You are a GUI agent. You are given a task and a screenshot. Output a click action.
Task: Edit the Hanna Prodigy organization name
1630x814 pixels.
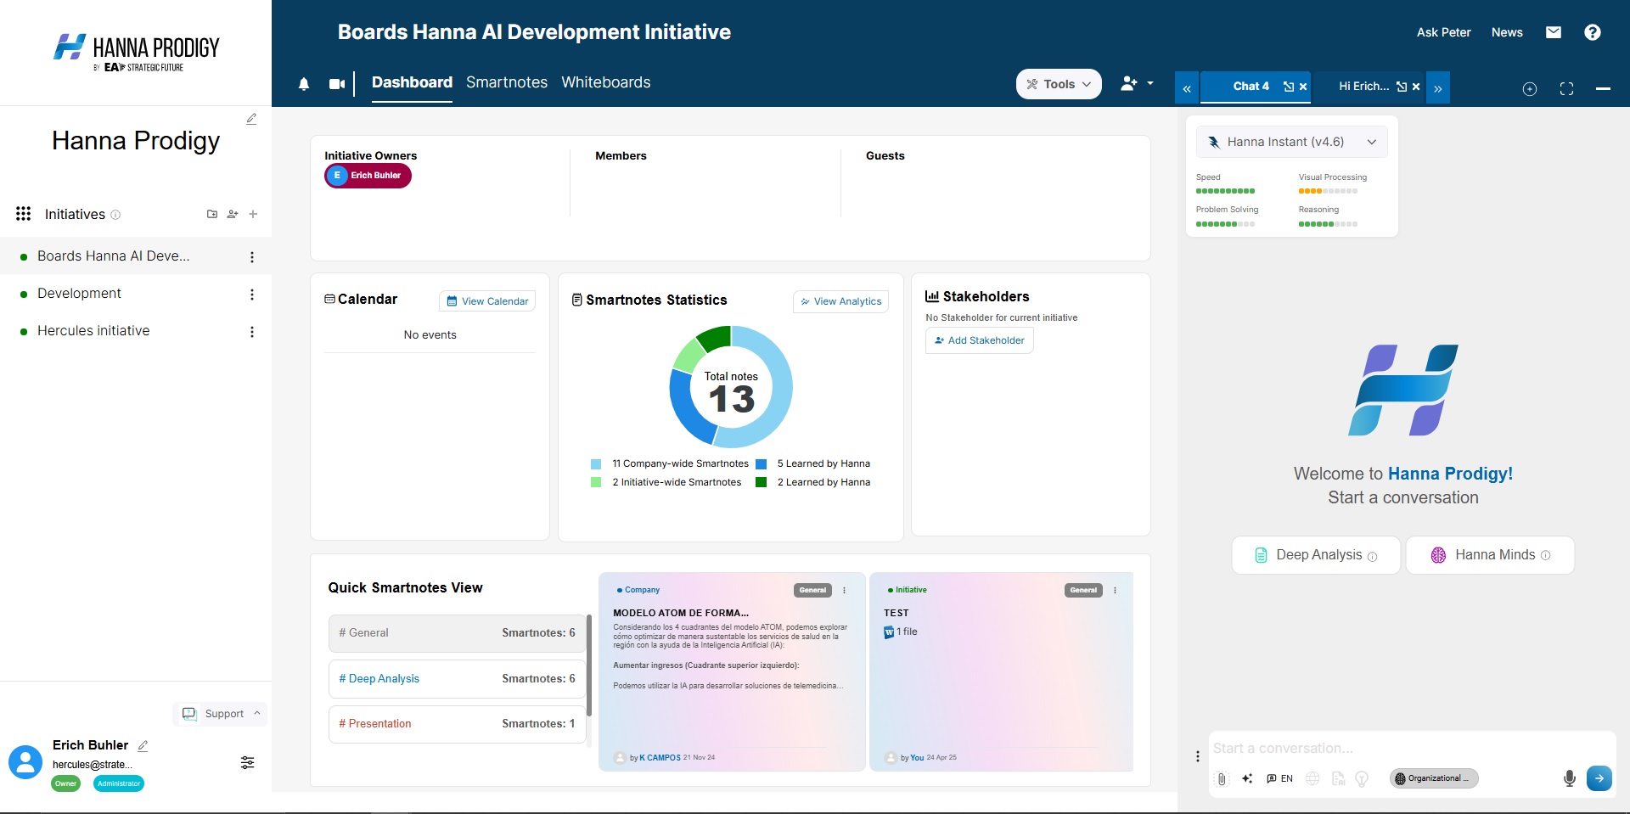pyautogui.click(x=251, y=119)
